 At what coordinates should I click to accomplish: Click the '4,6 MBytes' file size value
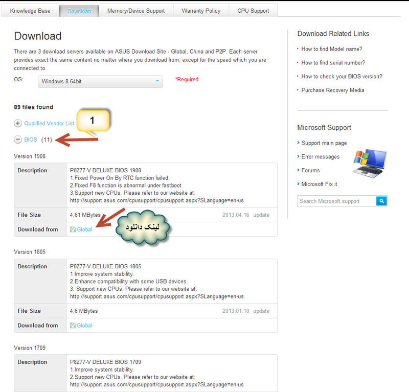coord(84,311)
